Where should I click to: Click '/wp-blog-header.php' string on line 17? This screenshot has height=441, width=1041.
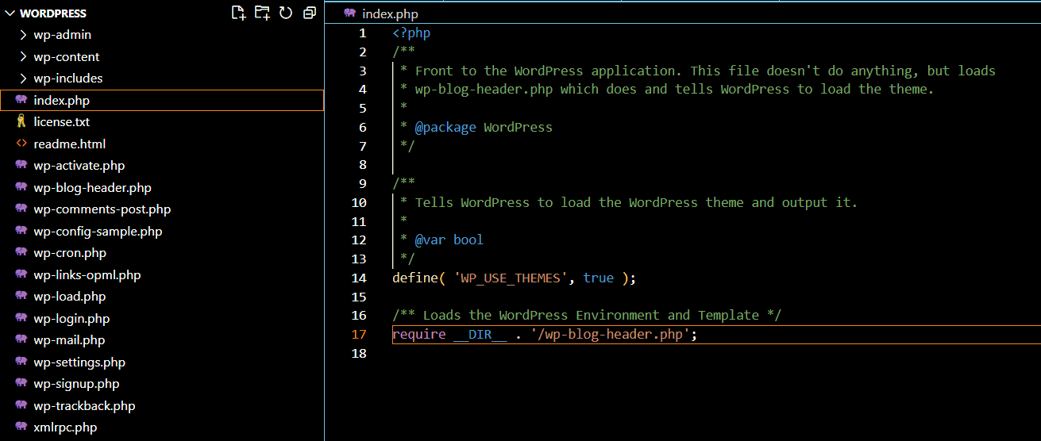610,334
